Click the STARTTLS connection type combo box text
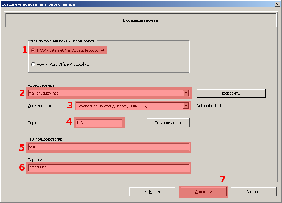The width and height of the screenshot is (282, 203). click(x=129, y=106)
